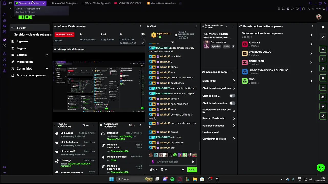Toggle the chat bubble widget in the right sidebar
The width and height of the screenshot is (328, 184).
pos(323,78)
